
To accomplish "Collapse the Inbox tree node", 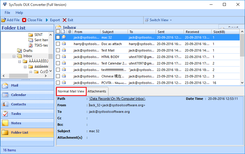I will pyautogui.click(x=14, y=56).
